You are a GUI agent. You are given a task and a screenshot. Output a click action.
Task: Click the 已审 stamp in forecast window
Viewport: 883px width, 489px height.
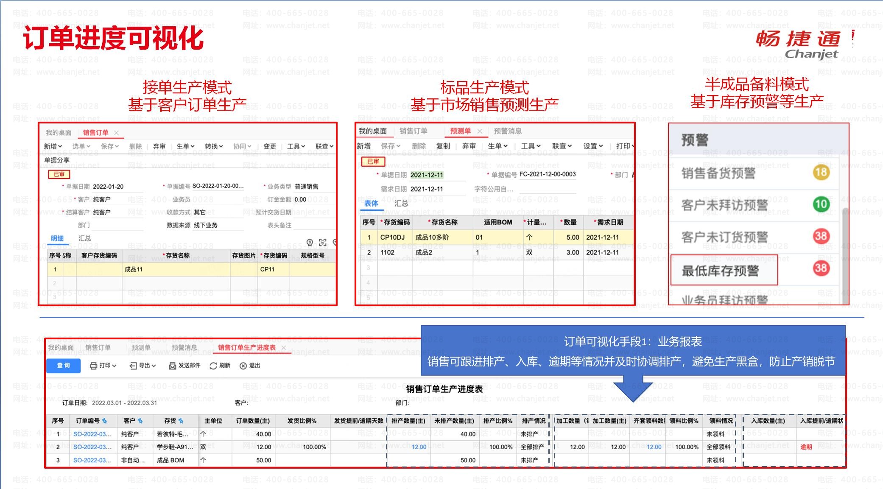[373, 162]
